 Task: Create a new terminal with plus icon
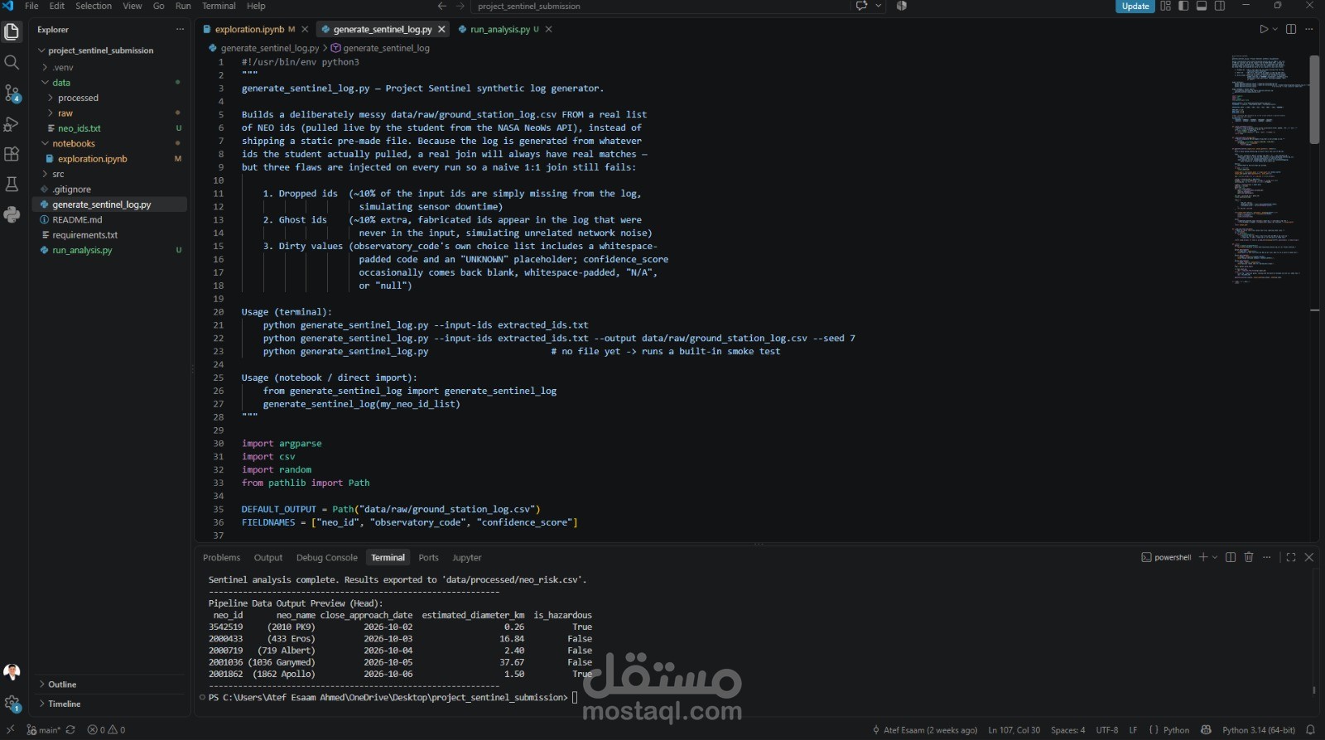[1203, 557]
